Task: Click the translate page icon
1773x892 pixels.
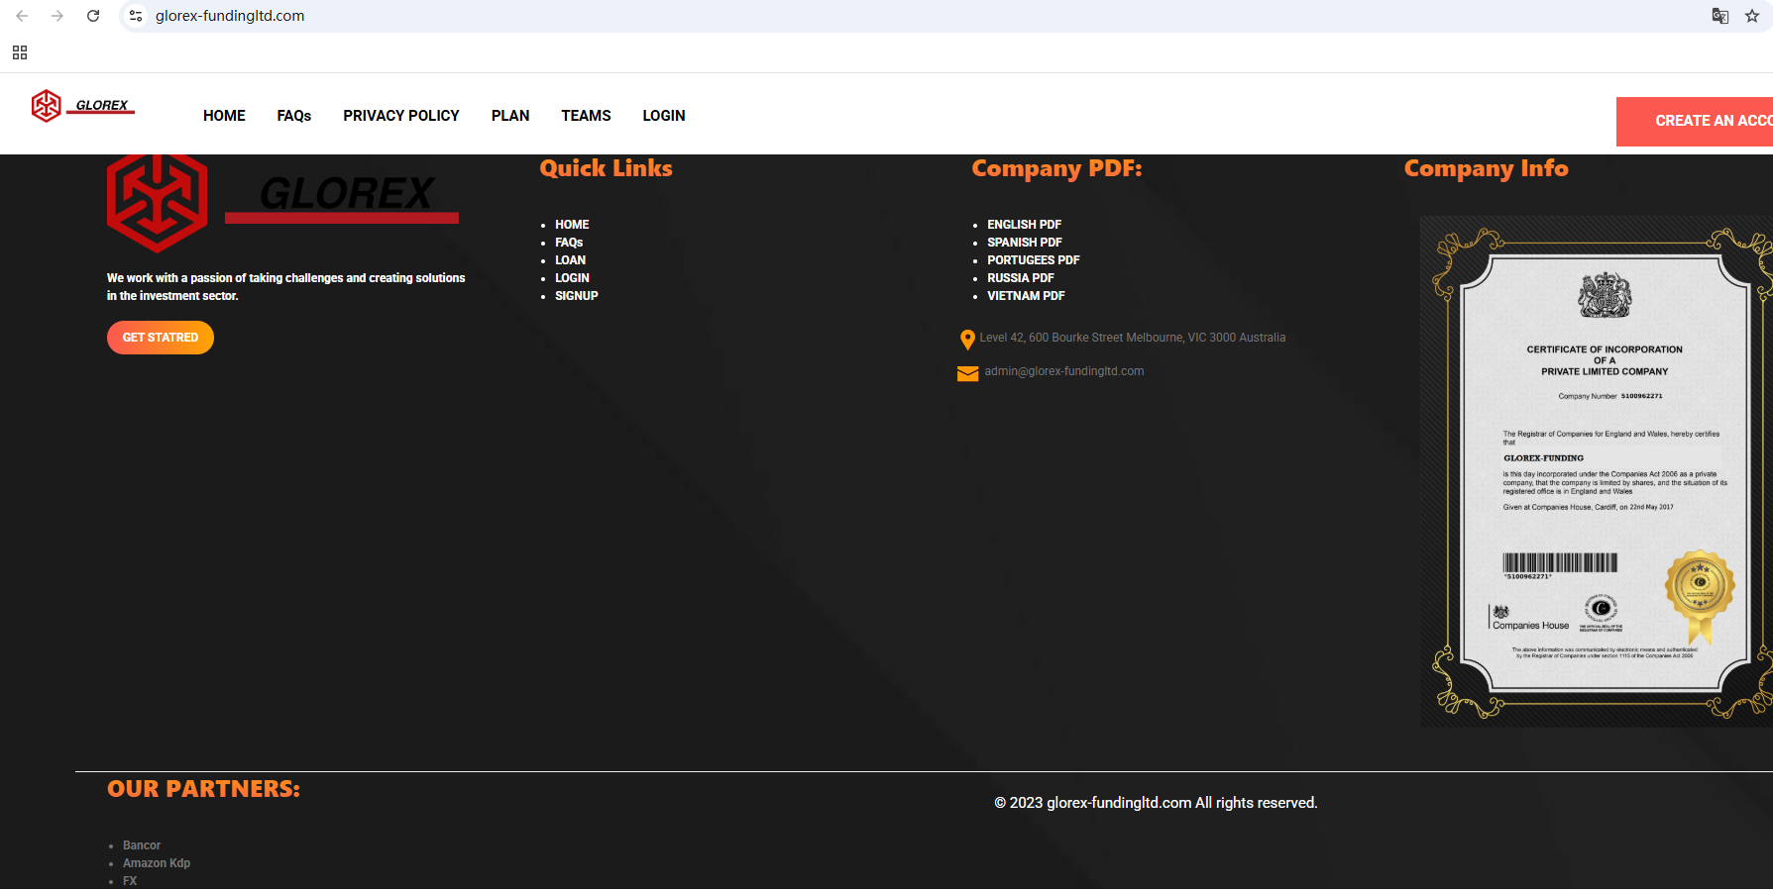Action: click(1720, 16)
